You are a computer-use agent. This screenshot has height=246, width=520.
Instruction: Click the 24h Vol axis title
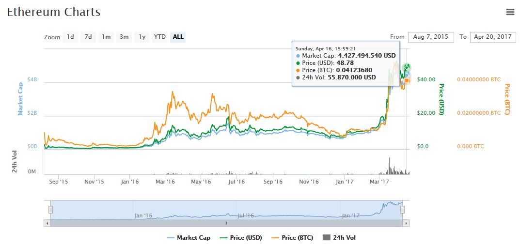15,161
